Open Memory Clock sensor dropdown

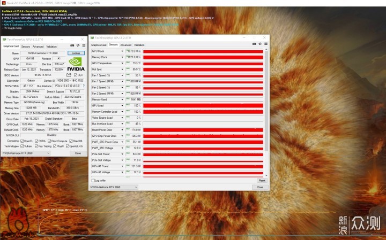(122, 57)
